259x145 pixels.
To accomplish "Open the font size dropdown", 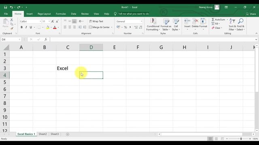I will point(49,21).
